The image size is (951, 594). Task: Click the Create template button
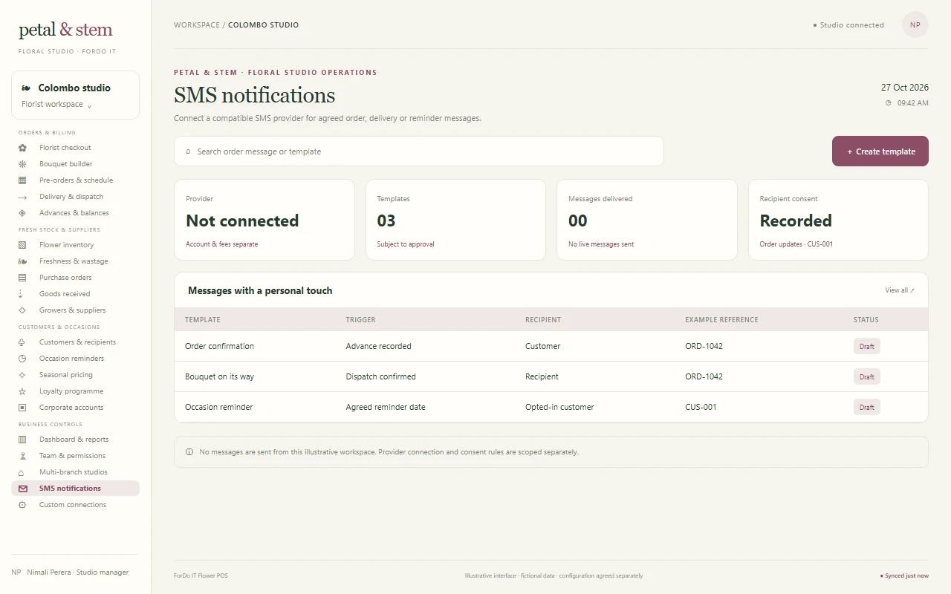pyautogui.click(x=880, y=151)
